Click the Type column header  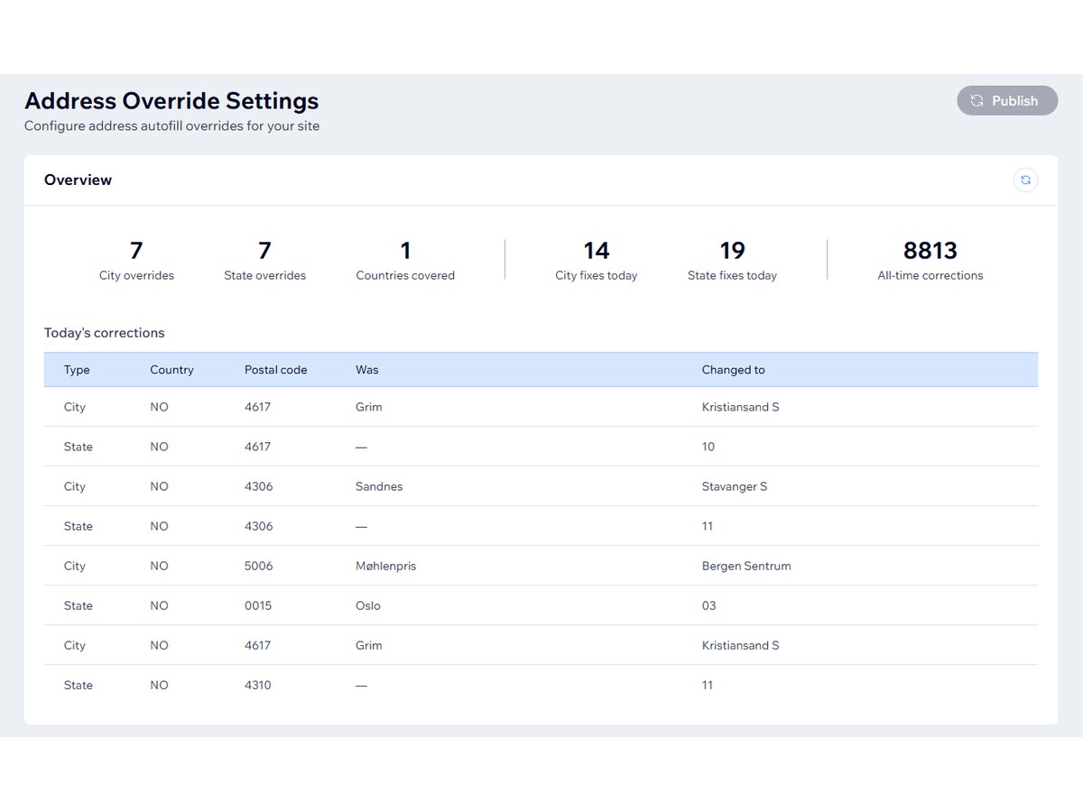click(x=77, y=370)
